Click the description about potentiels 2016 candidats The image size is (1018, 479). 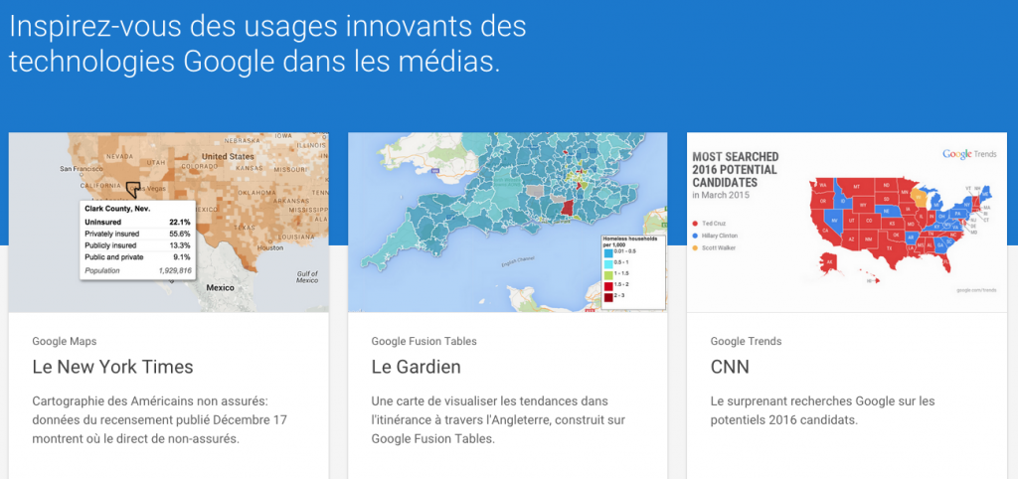[x=822, y=410]
